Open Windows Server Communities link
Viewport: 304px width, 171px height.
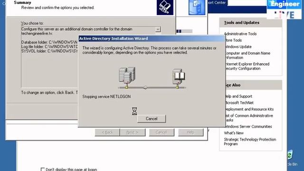[248, 126]
